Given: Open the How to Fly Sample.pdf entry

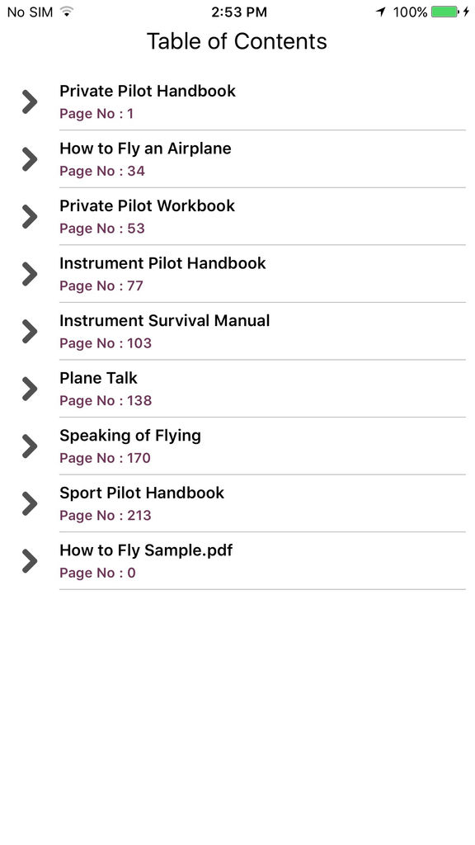Looking at the screenshot, I should (237, 561).
